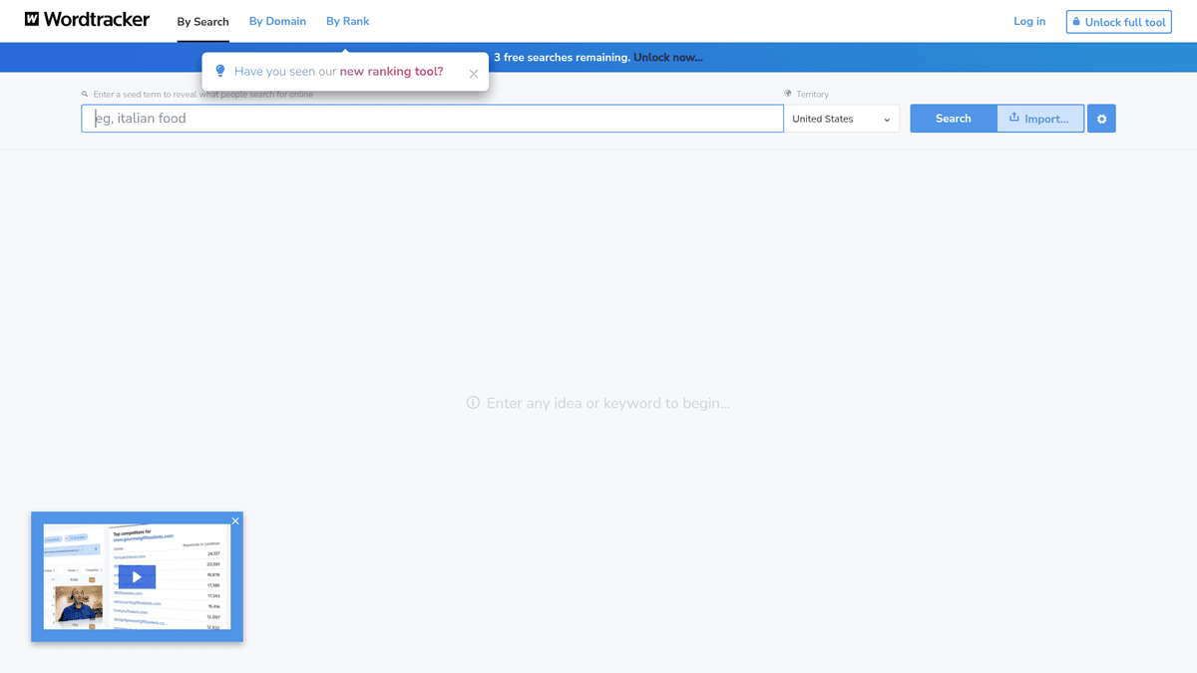
Task: Click 'Enter any idea or keyword to begin' text
Action: (608, 404)
